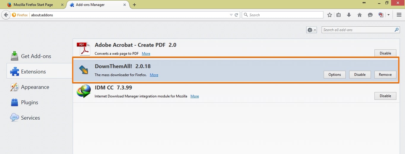Click the Search all add-ons field
Viewport: 405px width, 154px height.
358,30
